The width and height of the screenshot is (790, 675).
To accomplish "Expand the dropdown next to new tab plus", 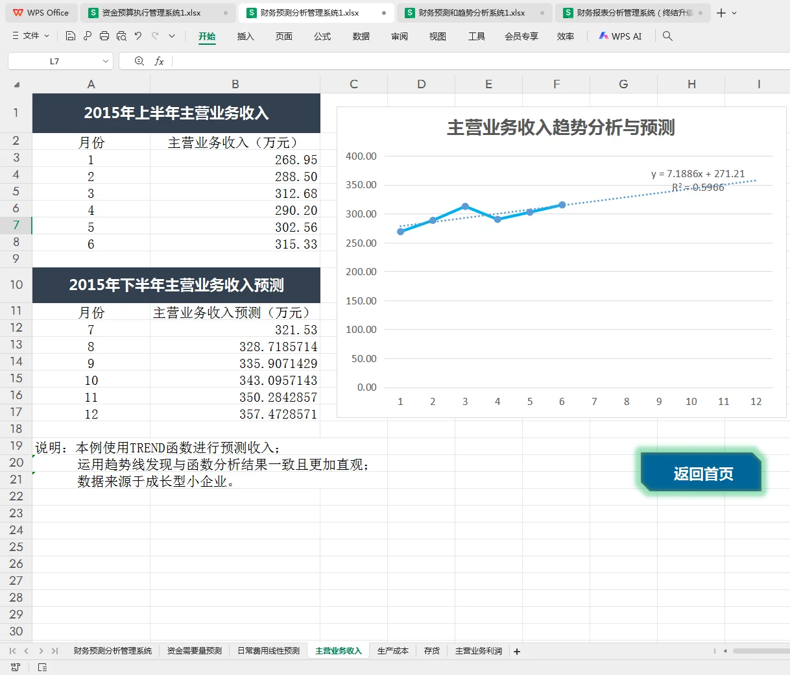I will click(734, 13).
